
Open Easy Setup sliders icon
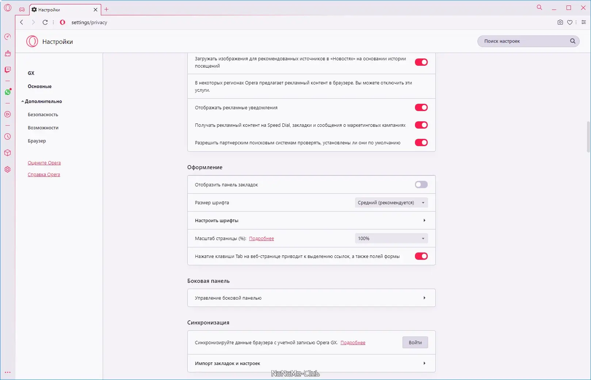pyautogui.click(x=583, y=22)
